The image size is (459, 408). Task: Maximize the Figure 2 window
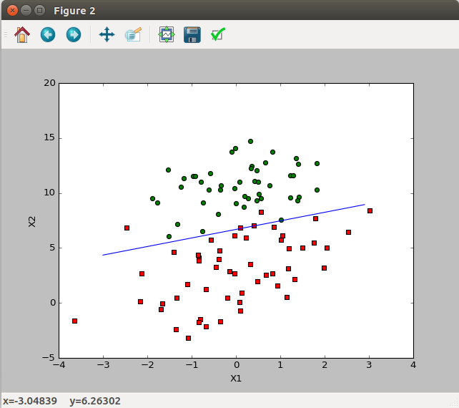coord(39,11)
